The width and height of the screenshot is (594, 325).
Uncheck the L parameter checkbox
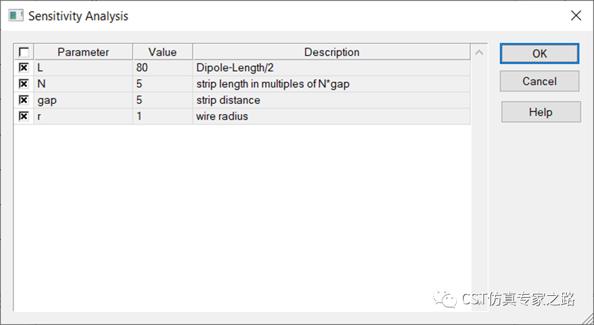pyautogui.click(x=24, y=68)
